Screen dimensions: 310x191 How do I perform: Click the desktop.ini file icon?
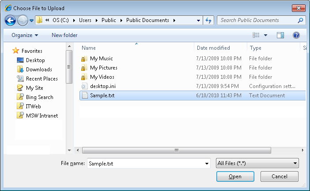pyautogui.click(x=84, y=86)
